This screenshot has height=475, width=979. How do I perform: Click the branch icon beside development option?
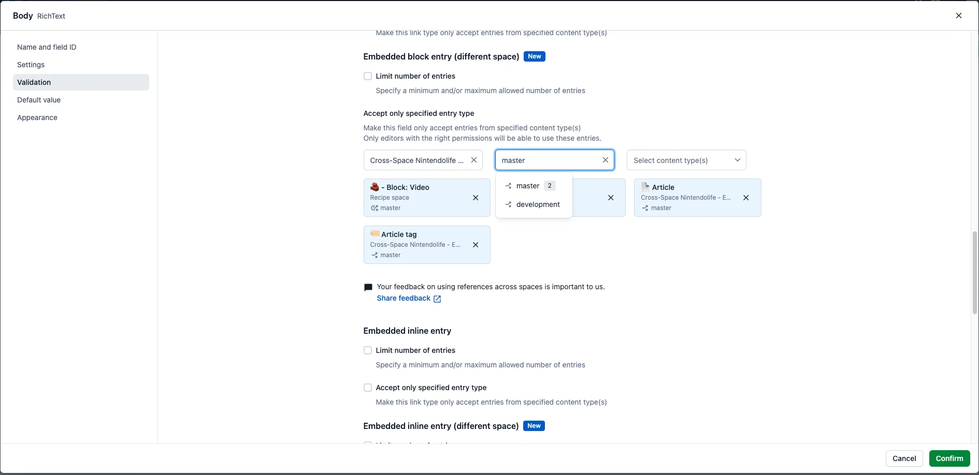coord(508,204)
